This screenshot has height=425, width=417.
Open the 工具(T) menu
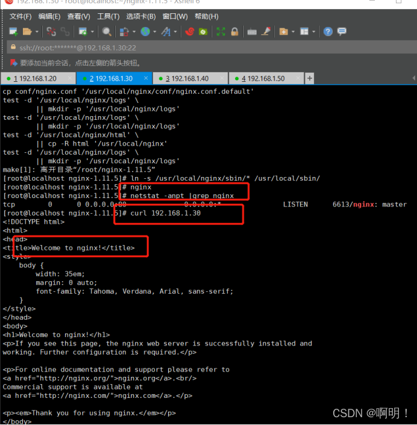108,16
